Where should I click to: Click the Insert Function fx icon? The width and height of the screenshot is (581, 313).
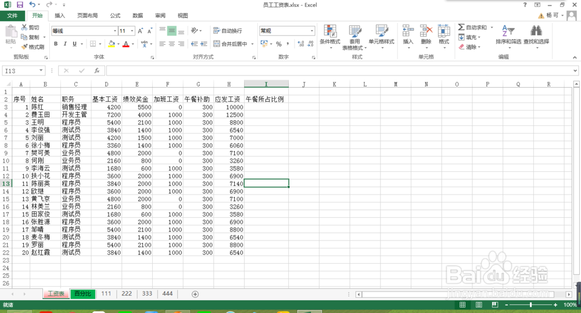(x=96, y=70)
